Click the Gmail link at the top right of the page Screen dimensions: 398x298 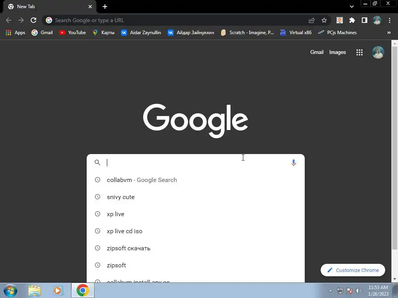[x=317, y=52]
